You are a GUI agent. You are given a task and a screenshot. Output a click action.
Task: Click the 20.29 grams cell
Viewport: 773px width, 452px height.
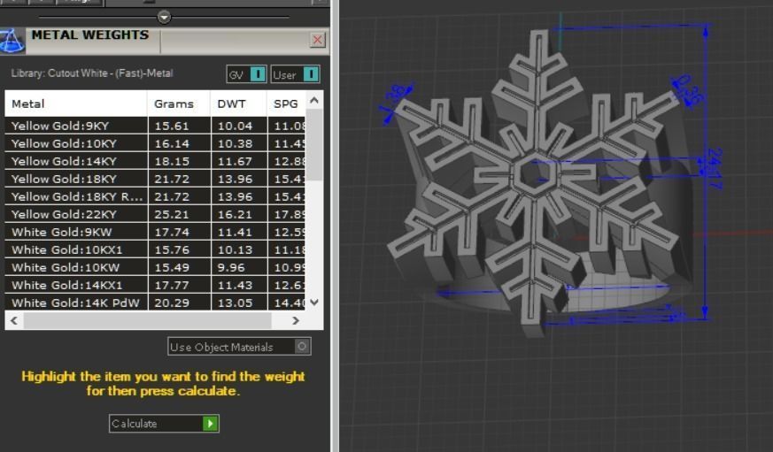point(179,303)
